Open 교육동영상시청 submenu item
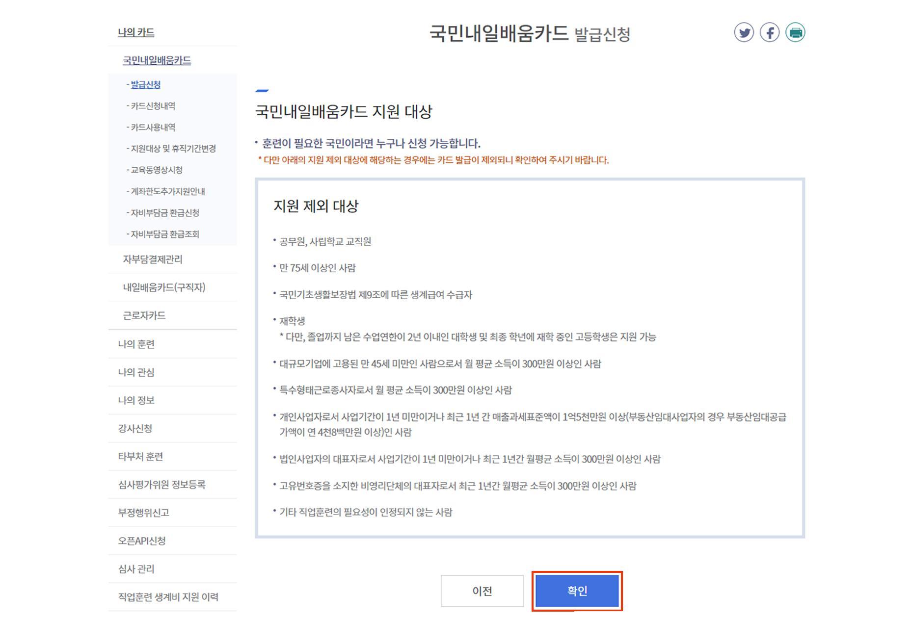Image resolution: width=913 pixels, height=618 pixels. click(157, 170)
